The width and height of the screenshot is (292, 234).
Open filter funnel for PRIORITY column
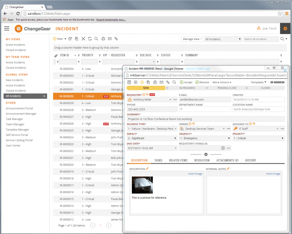pyautogui.click(x=100, y=55)
